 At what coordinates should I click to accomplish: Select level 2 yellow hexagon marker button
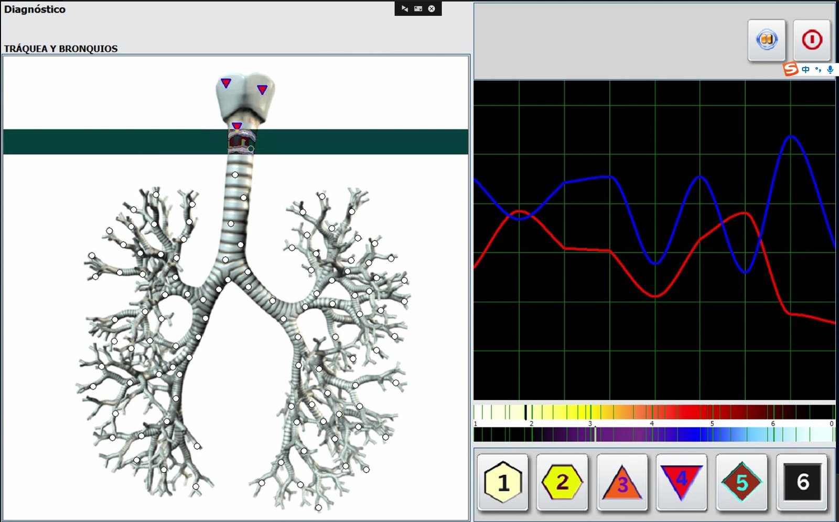(562, 482)
